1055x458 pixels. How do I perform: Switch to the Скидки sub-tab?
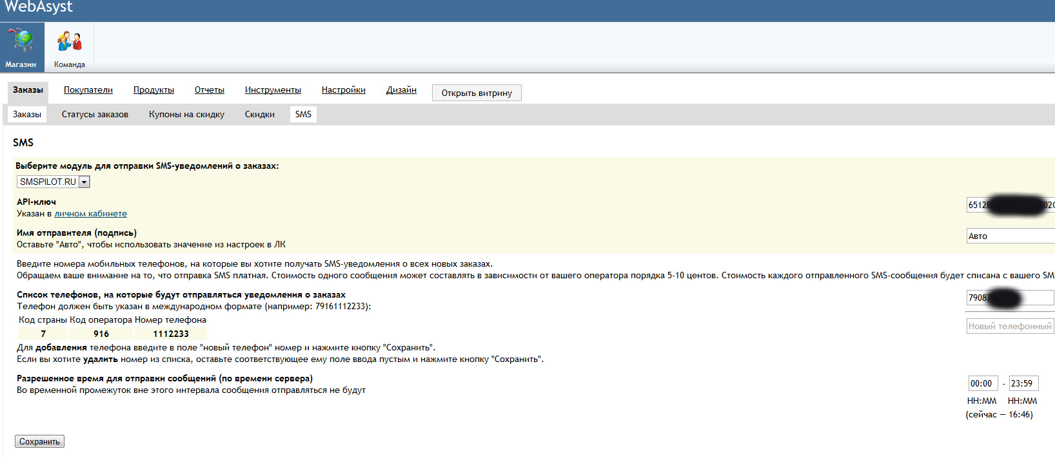pyautogui.click(x=260, y=115)
